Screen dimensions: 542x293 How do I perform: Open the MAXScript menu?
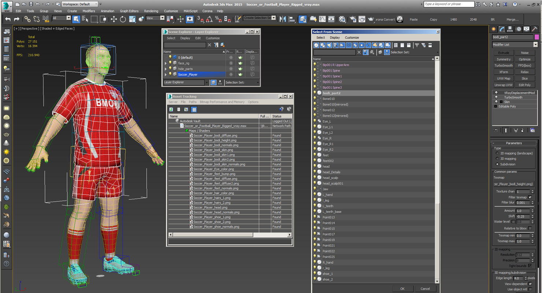[190, 11]
